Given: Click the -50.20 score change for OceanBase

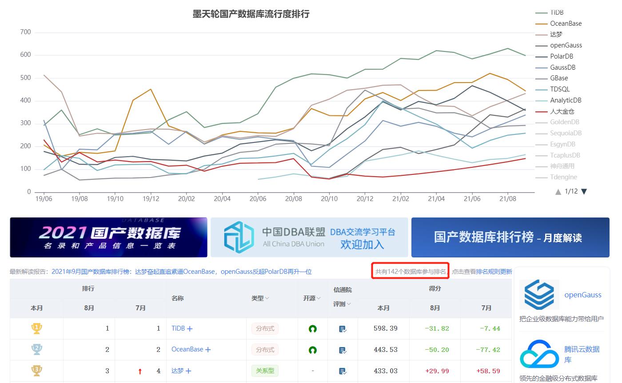Looking at the screenshot, I should tap(437, 350).
